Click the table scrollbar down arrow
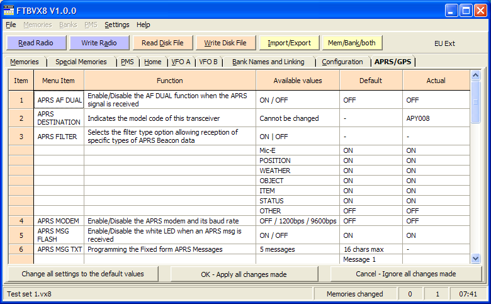Image resolution: width=491 pixels, height=304 pixels. pos(475,258)
